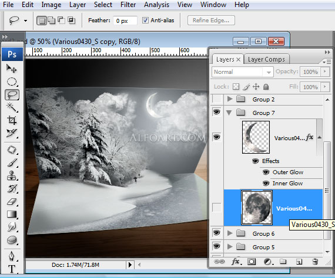
Task: Select the Crop tool
Action: click(12, 120)
